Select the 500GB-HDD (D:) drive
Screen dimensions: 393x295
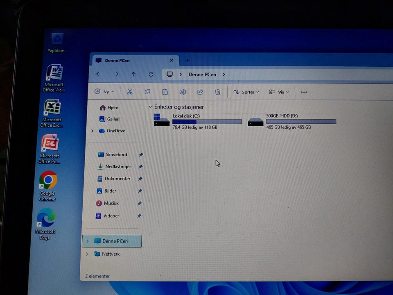click(x=292, y=122)
